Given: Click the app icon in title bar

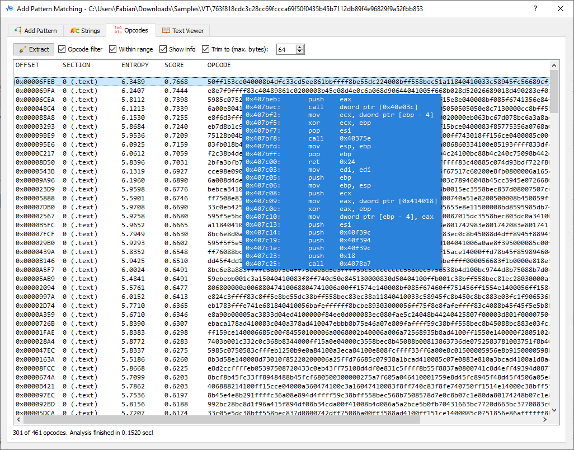Looking at the screenshot, I should pyautogui.click(x=8, y=9).
